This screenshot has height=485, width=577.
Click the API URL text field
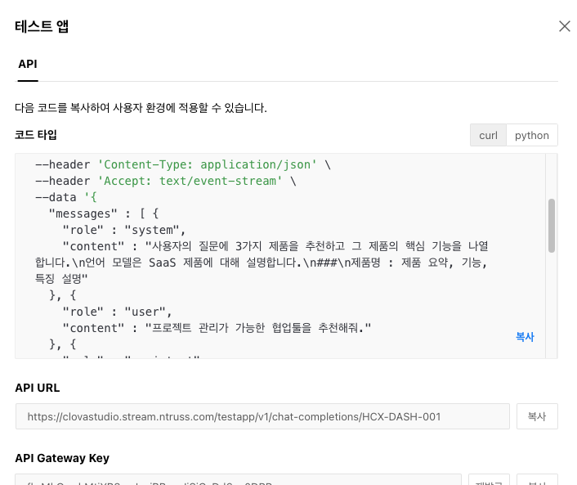click(262, 416)
